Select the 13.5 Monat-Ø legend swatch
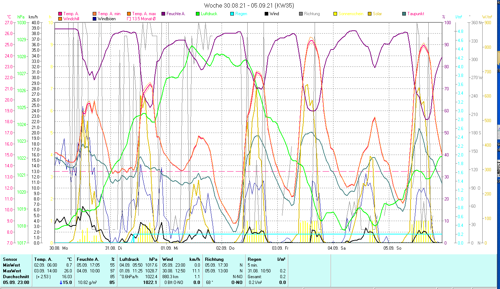Viewport: 500px width, 289px height. [129, 18]
